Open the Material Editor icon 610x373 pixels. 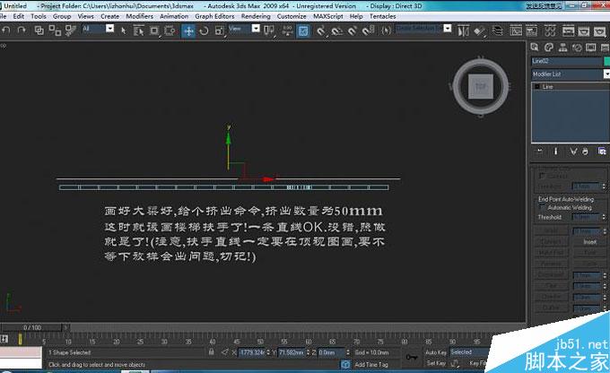coord(550,30)
